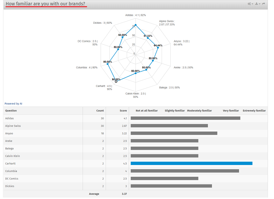Select the DC Comics table row label
Screen dimensions: 274x199
tap(12, 179)
